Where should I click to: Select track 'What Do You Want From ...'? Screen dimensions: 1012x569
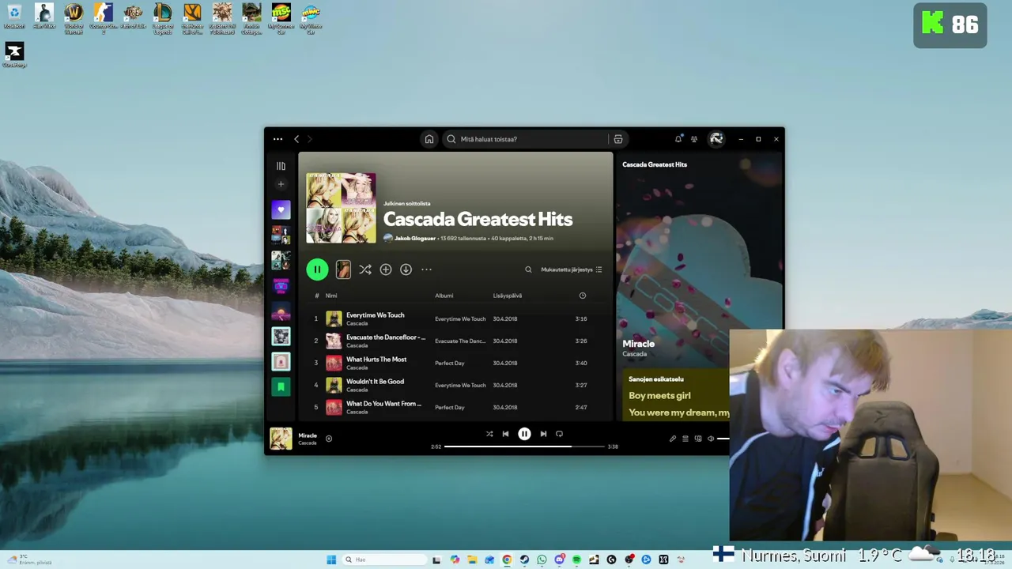point(383,404)
